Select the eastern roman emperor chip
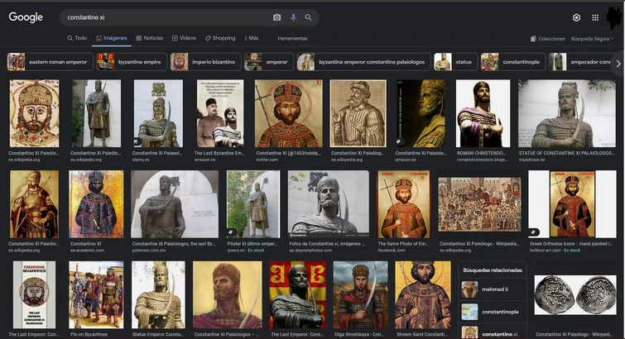The height and width of the screenshot is (339, 625). (x=50, y=62)
